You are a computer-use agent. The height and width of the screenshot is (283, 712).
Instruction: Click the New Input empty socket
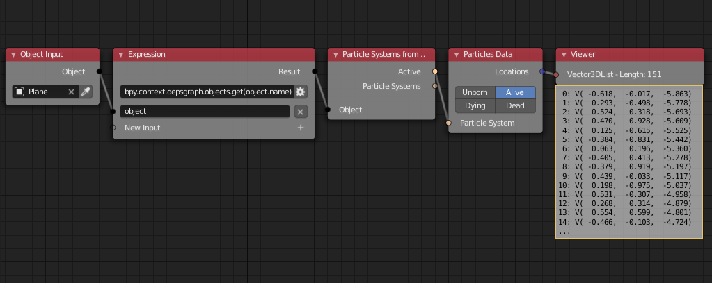pyautogui.click(x=113, y=128)
